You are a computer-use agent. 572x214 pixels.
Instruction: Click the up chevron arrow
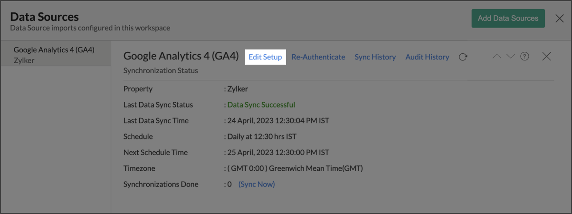coord(497,57)
